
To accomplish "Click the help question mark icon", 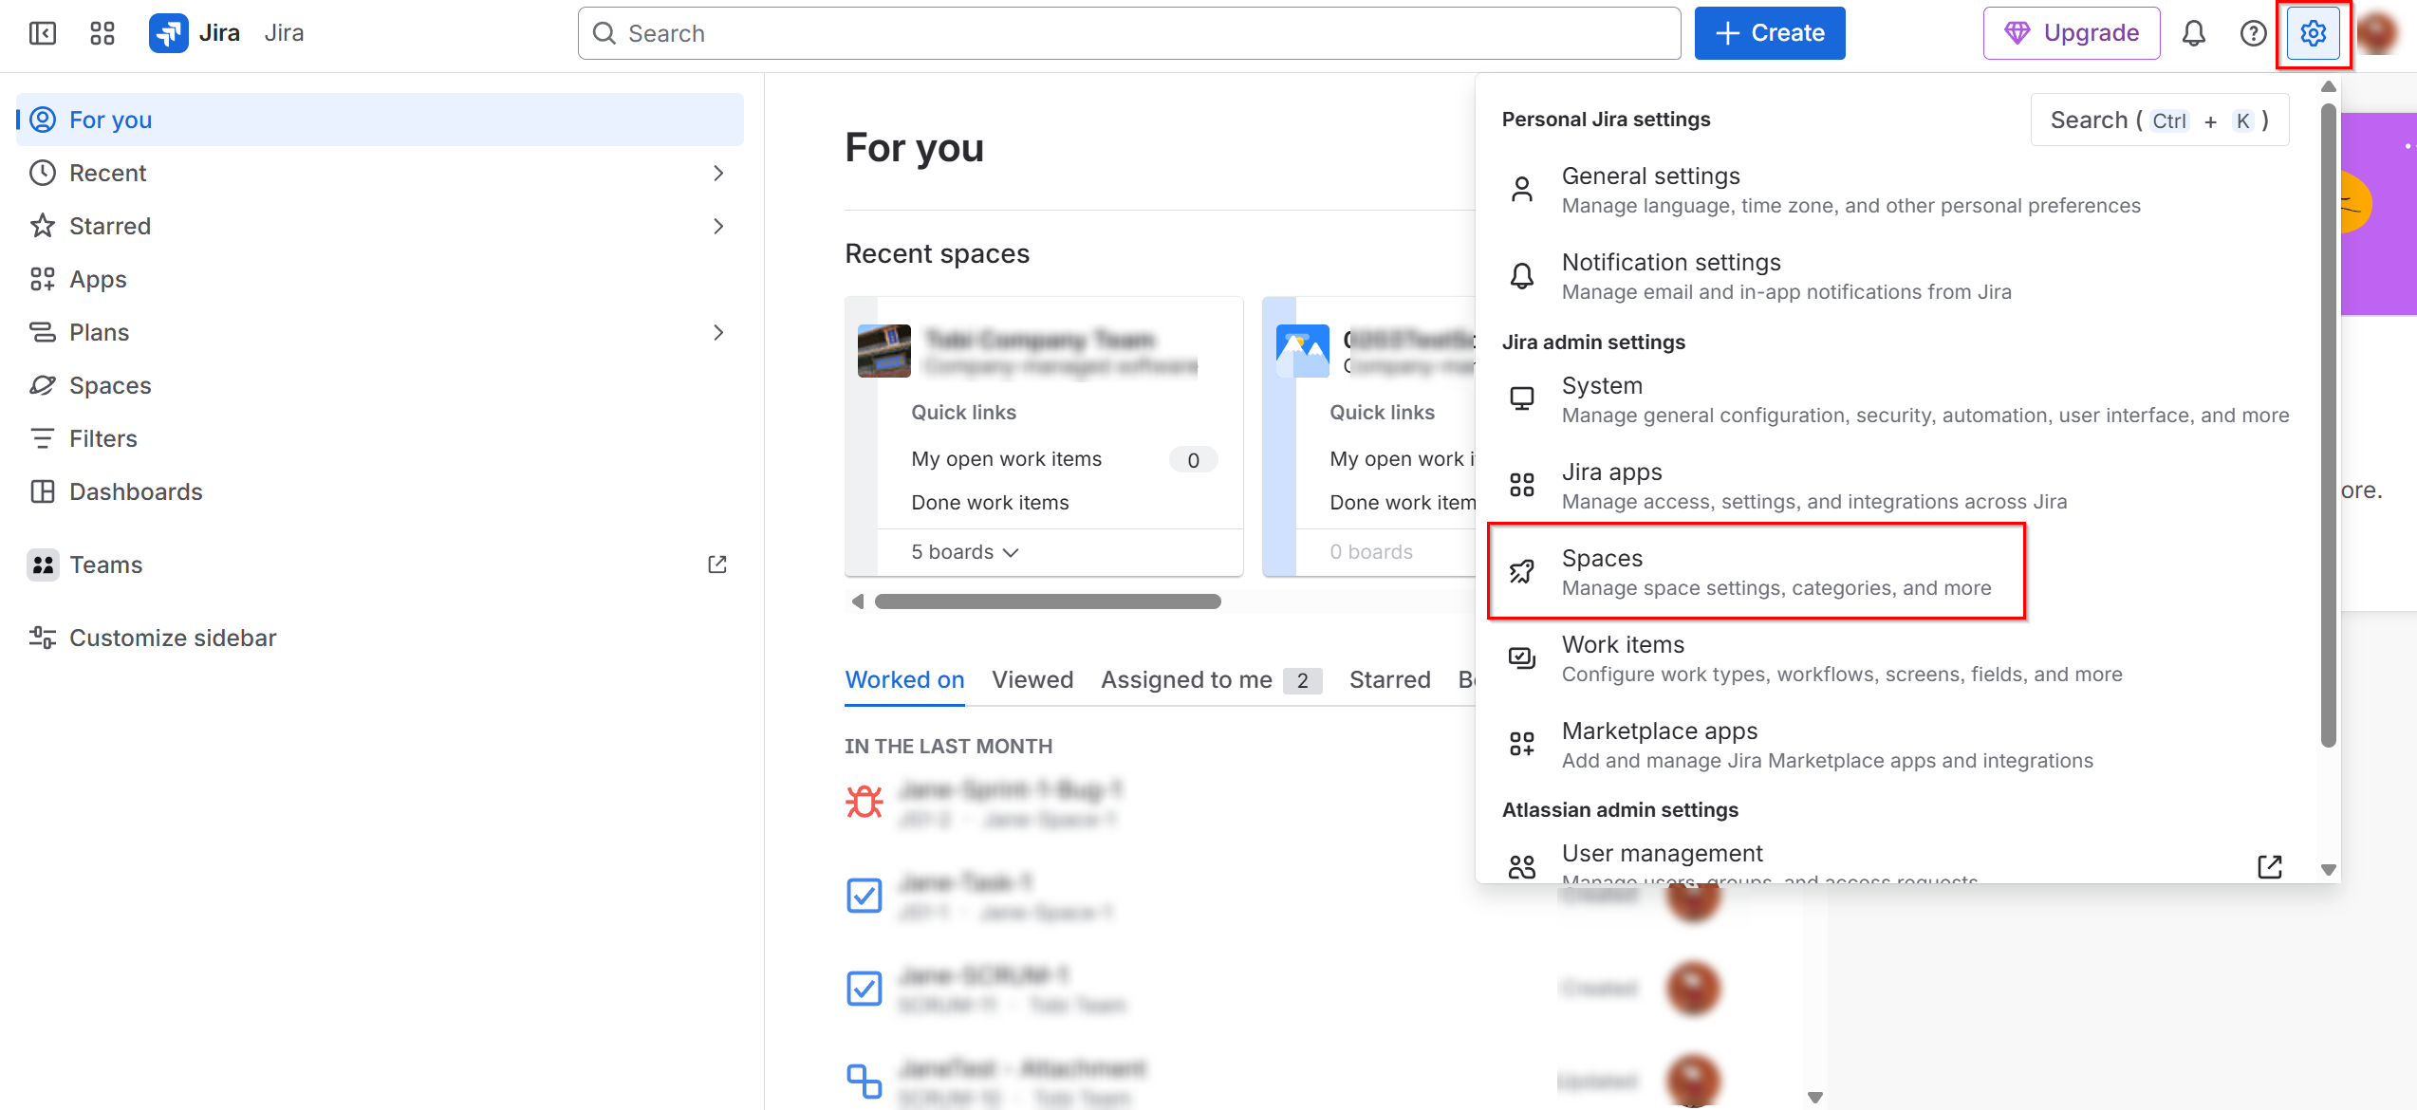I will (2253, 33).
